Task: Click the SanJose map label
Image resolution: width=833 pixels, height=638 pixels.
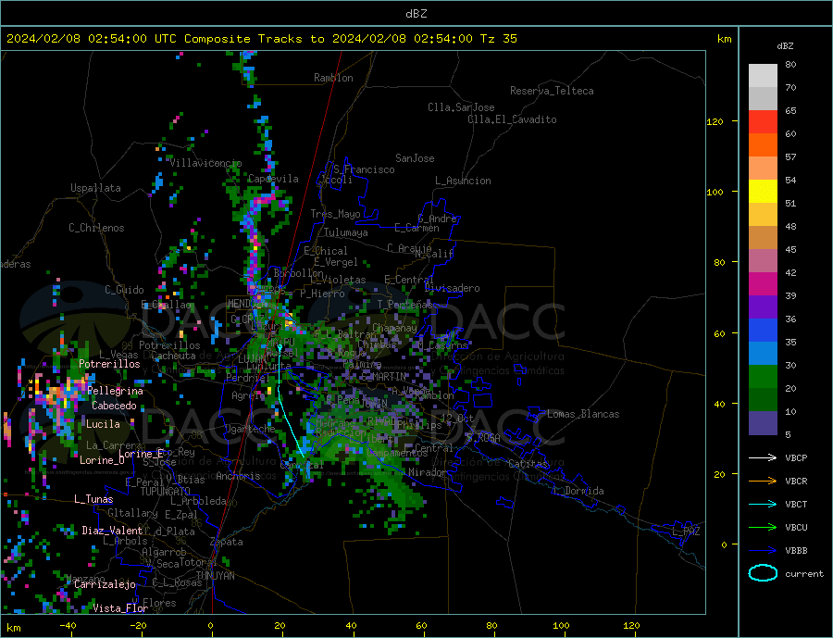Action: click(415, 158)
